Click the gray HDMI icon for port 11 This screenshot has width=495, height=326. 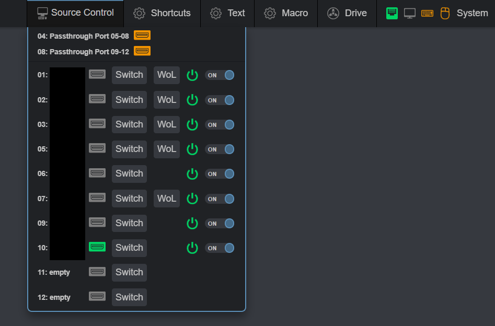(97, 271)
